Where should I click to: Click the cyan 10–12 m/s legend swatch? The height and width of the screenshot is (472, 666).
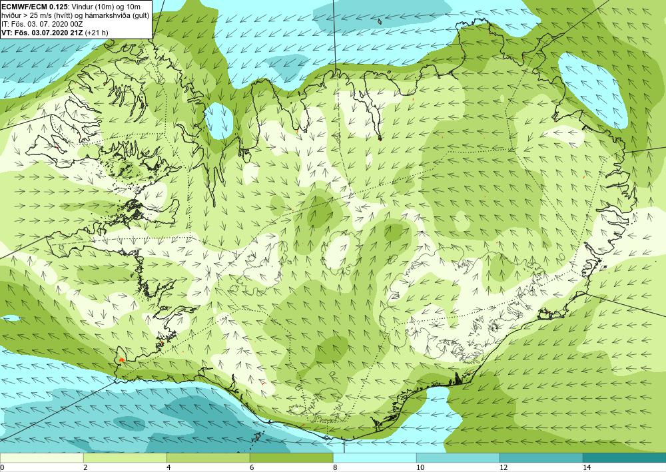pos(458,457)
